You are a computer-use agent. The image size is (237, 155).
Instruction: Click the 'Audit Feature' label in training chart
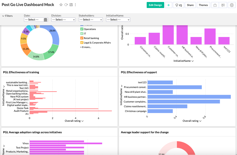[x=21, y=111]
